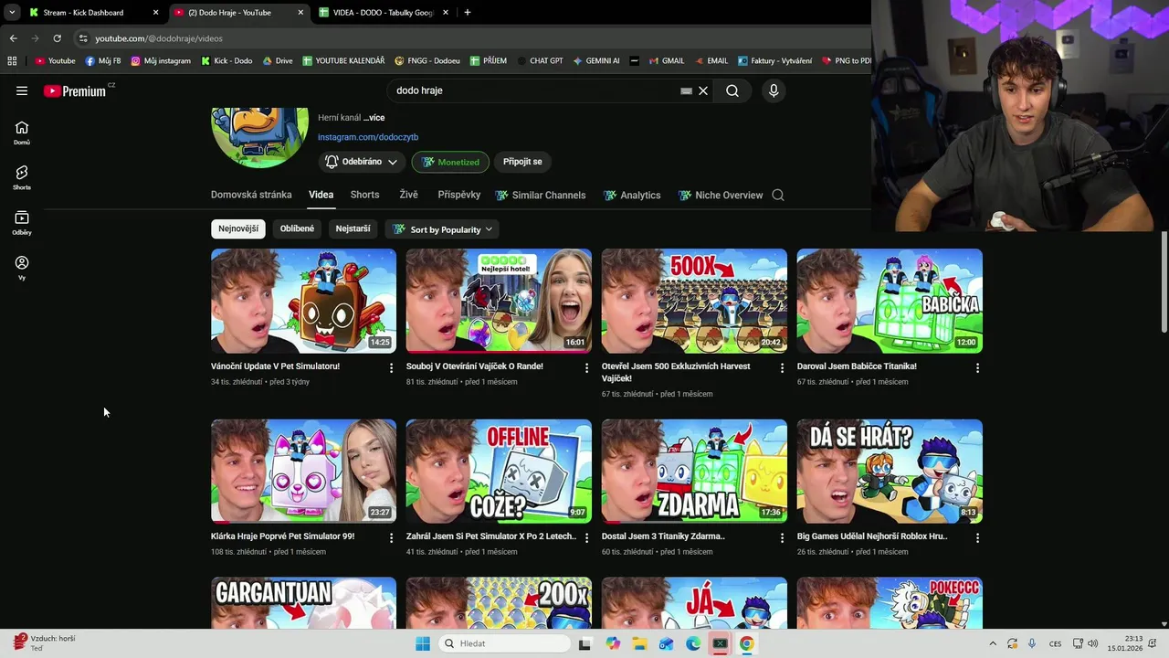Click the Připojit se button

pyautogui.click(x=522, y=162)
